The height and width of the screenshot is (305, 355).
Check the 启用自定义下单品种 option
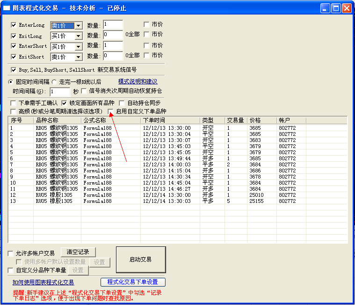click(x=111, y=112)
